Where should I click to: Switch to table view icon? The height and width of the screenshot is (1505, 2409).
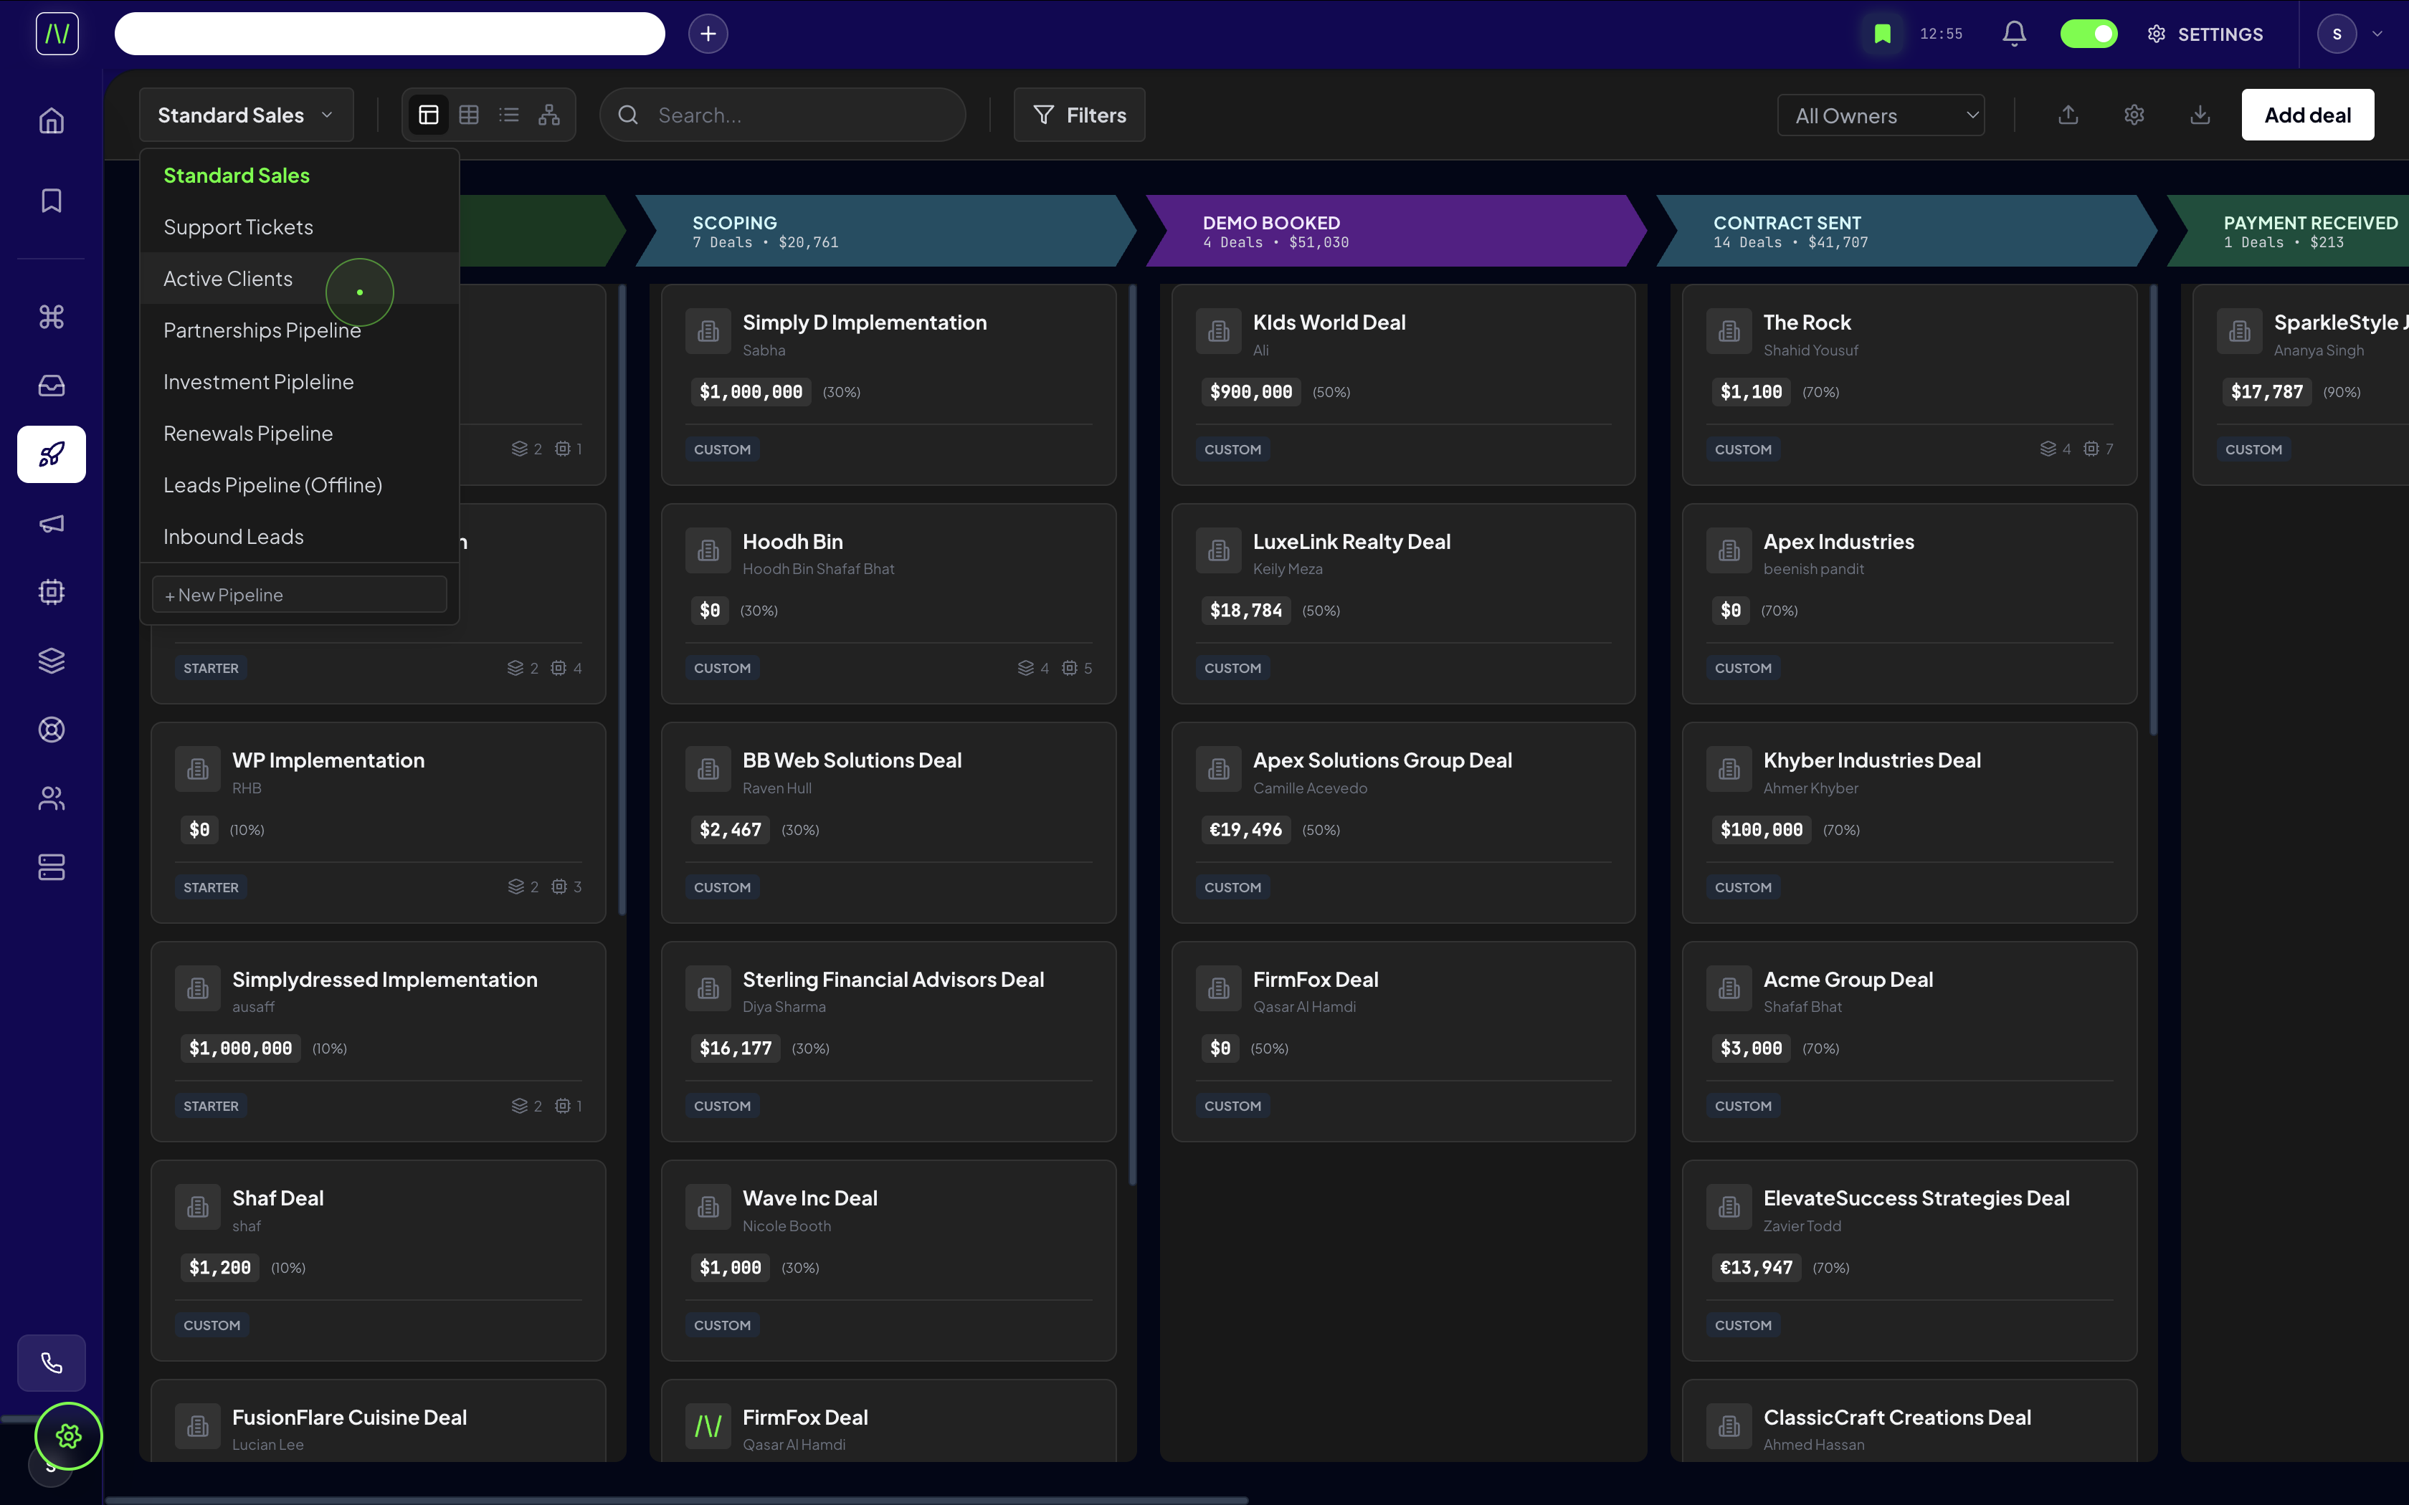coord(469,115)
